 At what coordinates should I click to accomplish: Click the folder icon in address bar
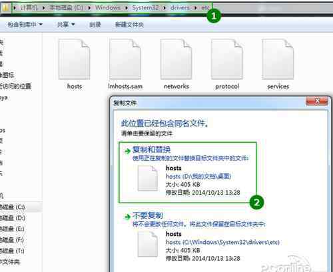coord(5,8)
